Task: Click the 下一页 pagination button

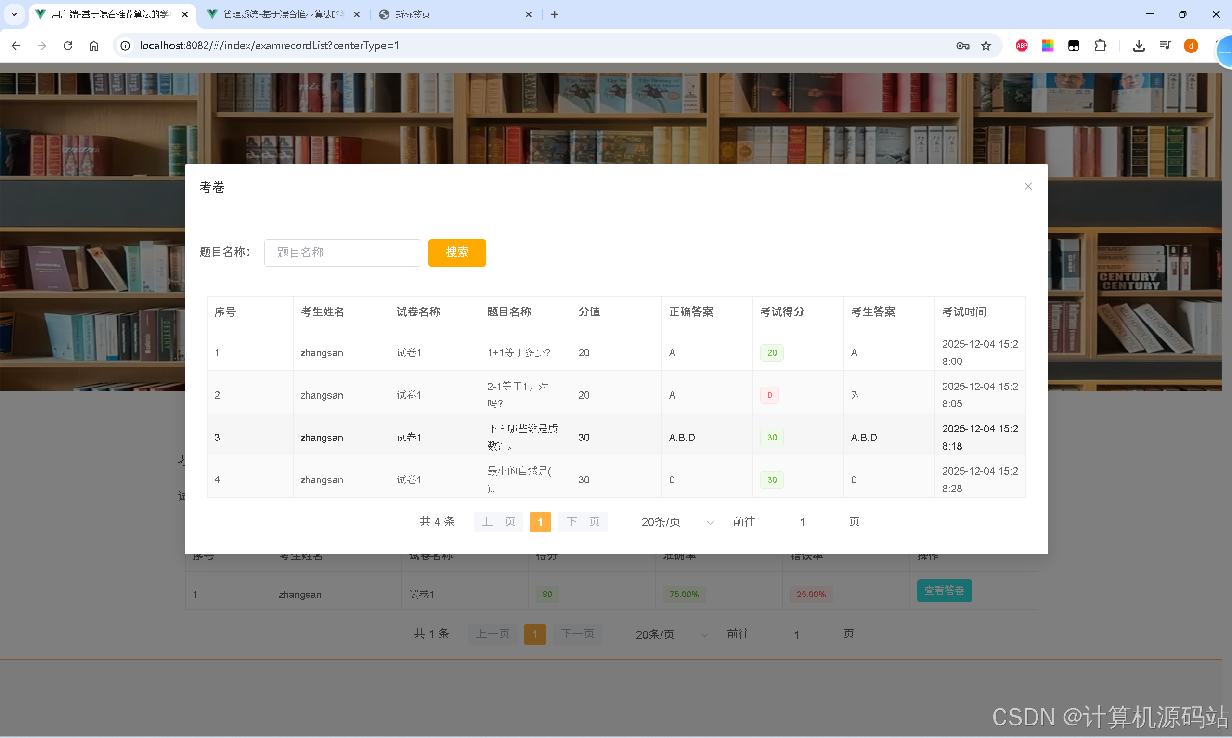Action: [x=583, y=522]
